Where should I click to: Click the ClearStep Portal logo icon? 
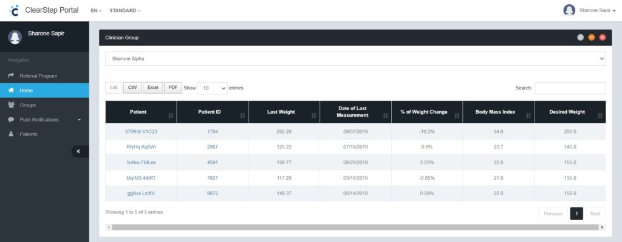(15, 10)
